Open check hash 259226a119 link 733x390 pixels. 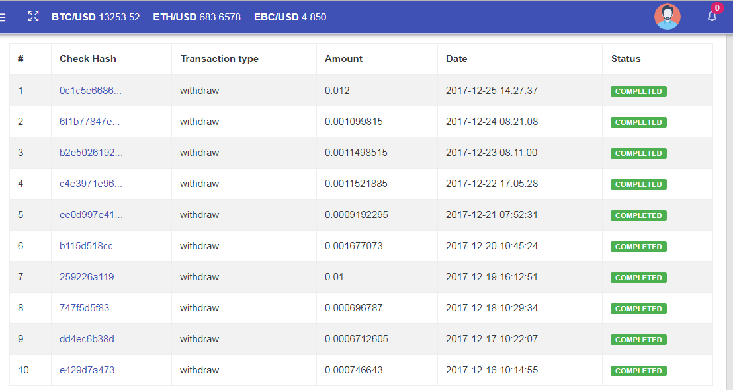tap(91, 277)
